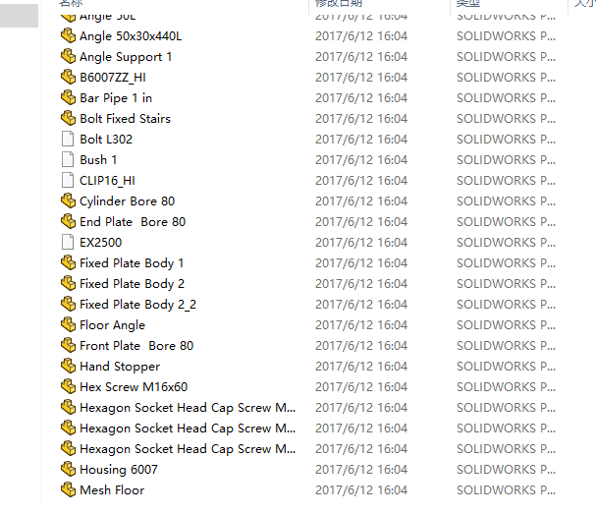
Task: Select the file named CLIP16_HI
Action: (x=107, y=181)
